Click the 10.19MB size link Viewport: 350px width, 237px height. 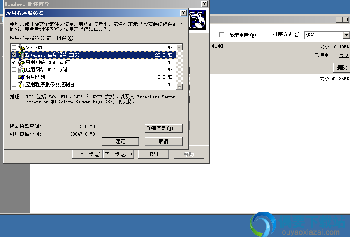coord(340,47)
